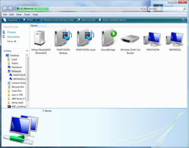Open the Edit menu
The width and height of the screenshot is (189, 148).
point(11,15)
